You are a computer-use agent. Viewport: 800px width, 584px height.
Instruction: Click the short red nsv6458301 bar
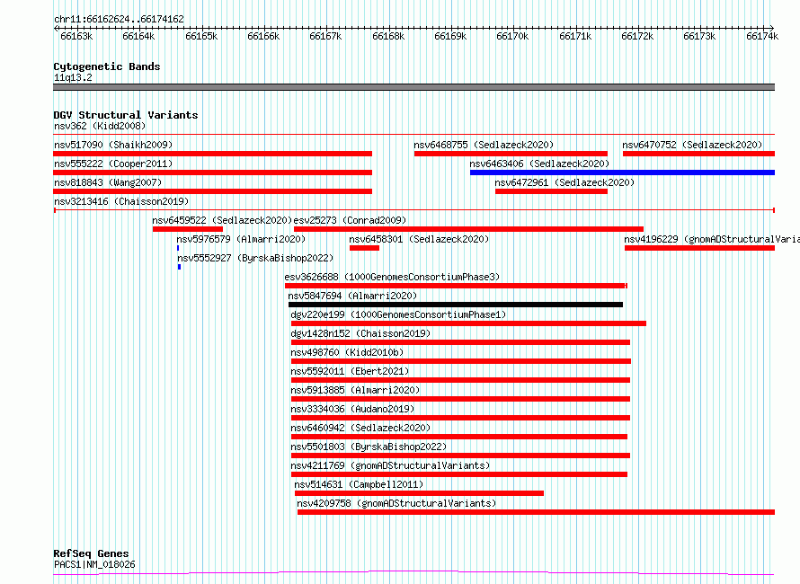(364, 248)
